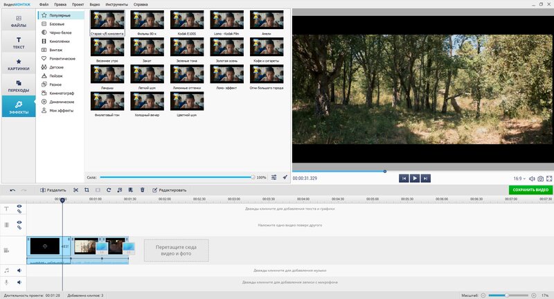Click the zoom in plus icon in status bar

click(x=533, y=295)
